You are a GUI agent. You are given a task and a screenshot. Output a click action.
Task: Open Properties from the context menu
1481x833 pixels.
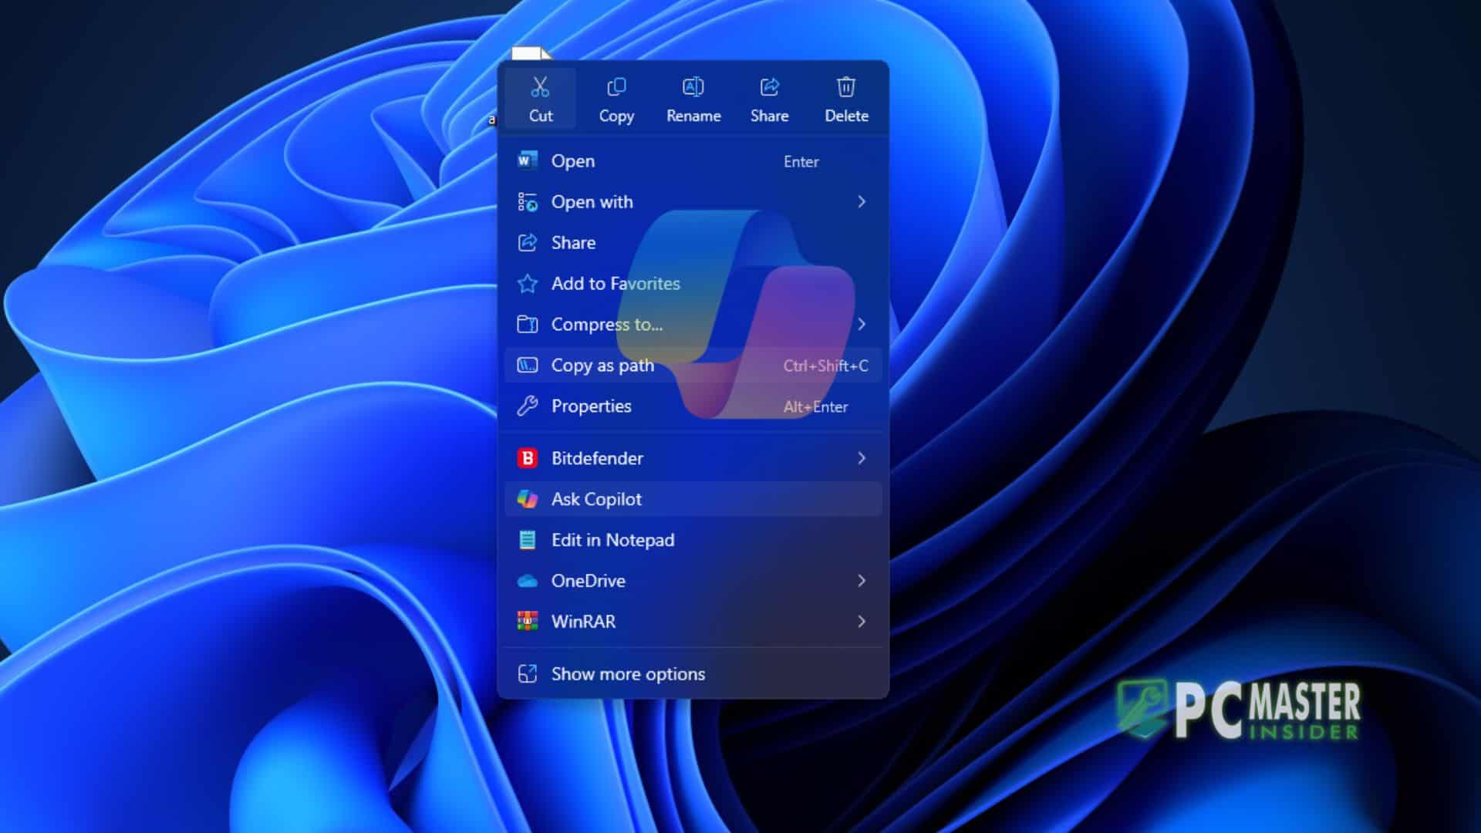591,406
